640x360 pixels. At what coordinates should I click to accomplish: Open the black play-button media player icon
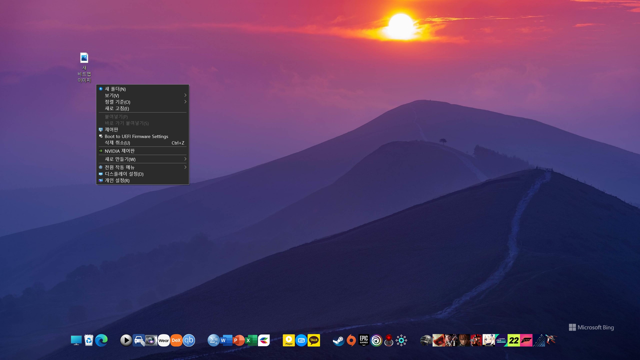[x=126, y=340]
